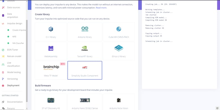Go to the EON Tuner page
The width and height of the screenshot is (220, 110).
tap(13, 50)
